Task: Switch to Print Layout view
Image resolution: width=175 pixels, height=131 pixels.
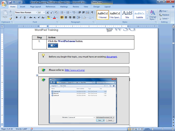Action: pos(129,129)
